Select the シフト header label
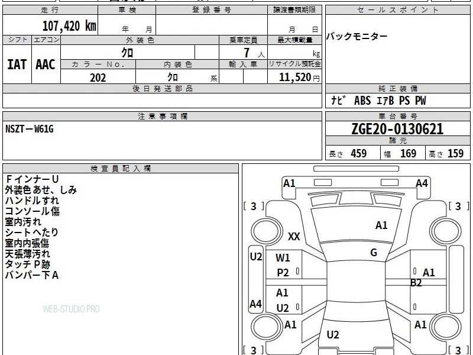The width and height of the screenshot is (473, 355). 17,40
